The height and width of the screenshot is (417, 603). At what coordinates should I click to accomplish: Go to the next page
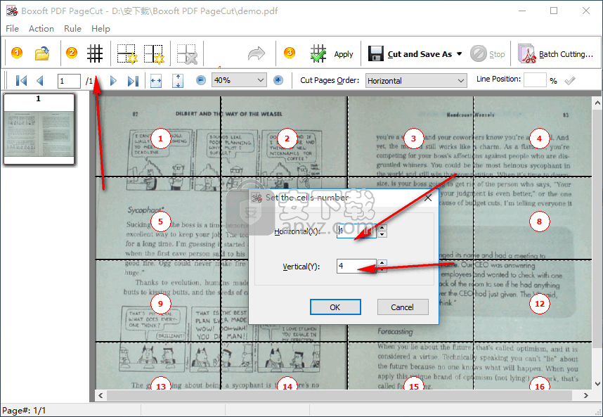pyautogui.click(x=113, y=81)
